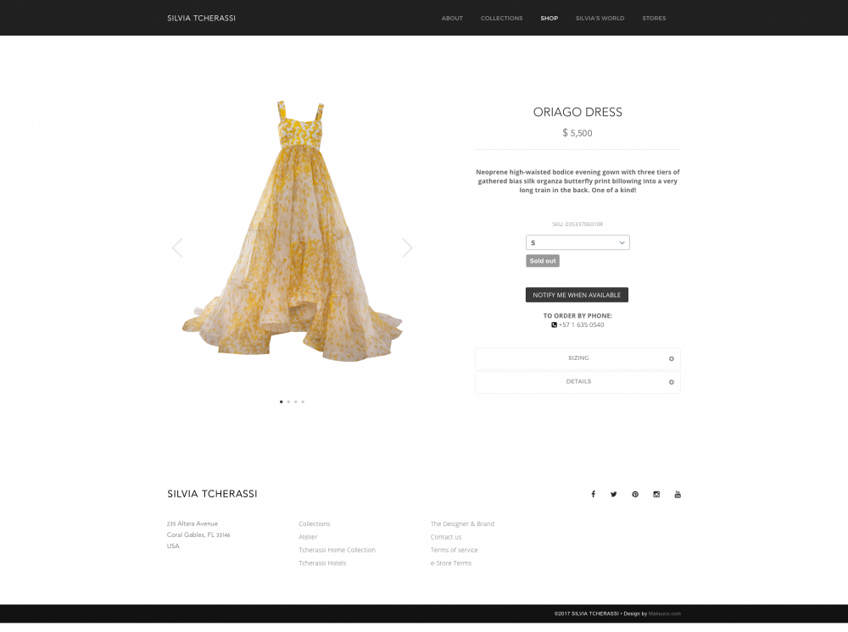
Task: Open the Collections menu
Action: [x=501, y=19]
